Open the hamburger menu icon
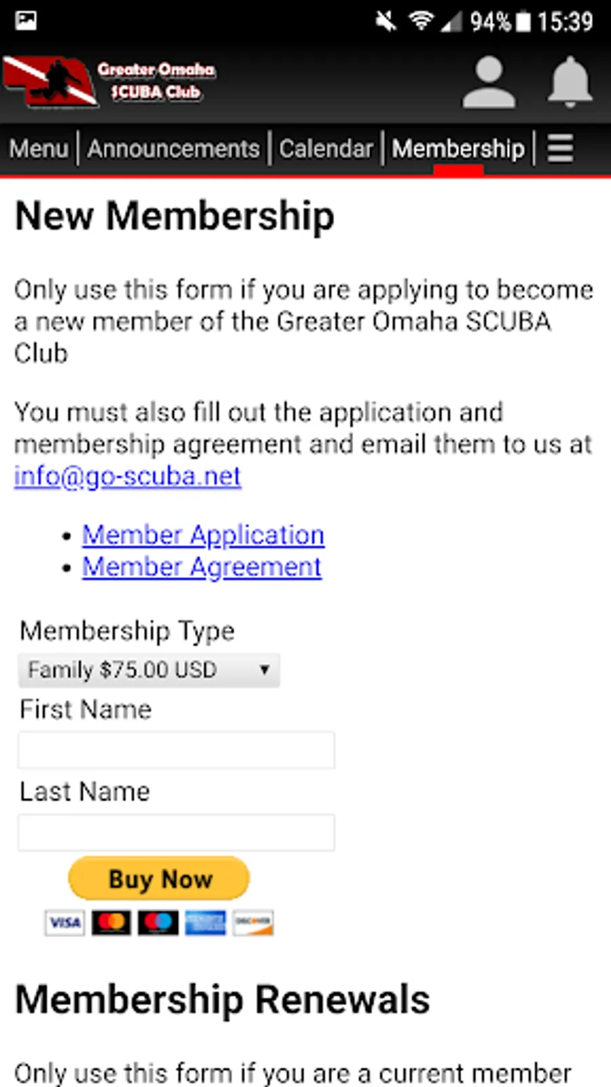The height and width of the screenshot is (1087, 611). [561, 147]
